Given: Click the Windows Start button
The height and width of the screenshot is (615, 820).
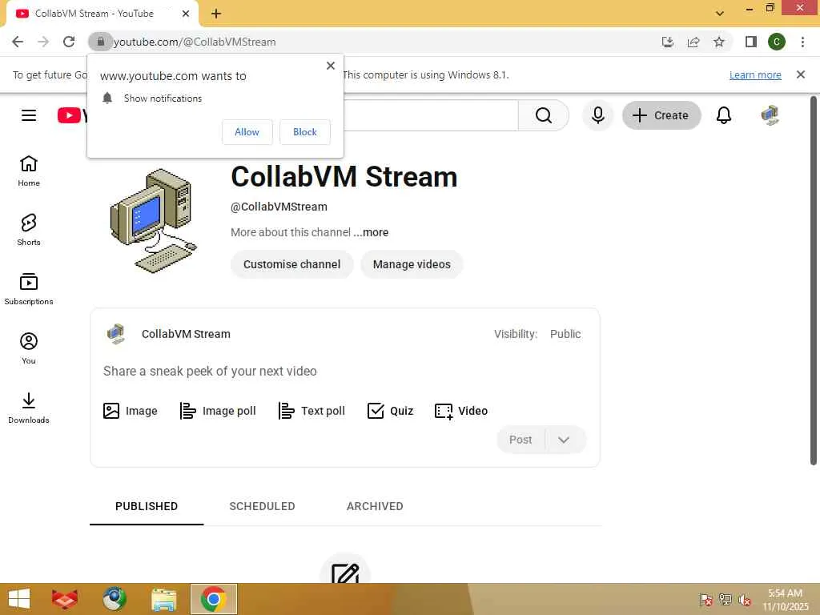Looking at the screenshot, I should (20, 599).
